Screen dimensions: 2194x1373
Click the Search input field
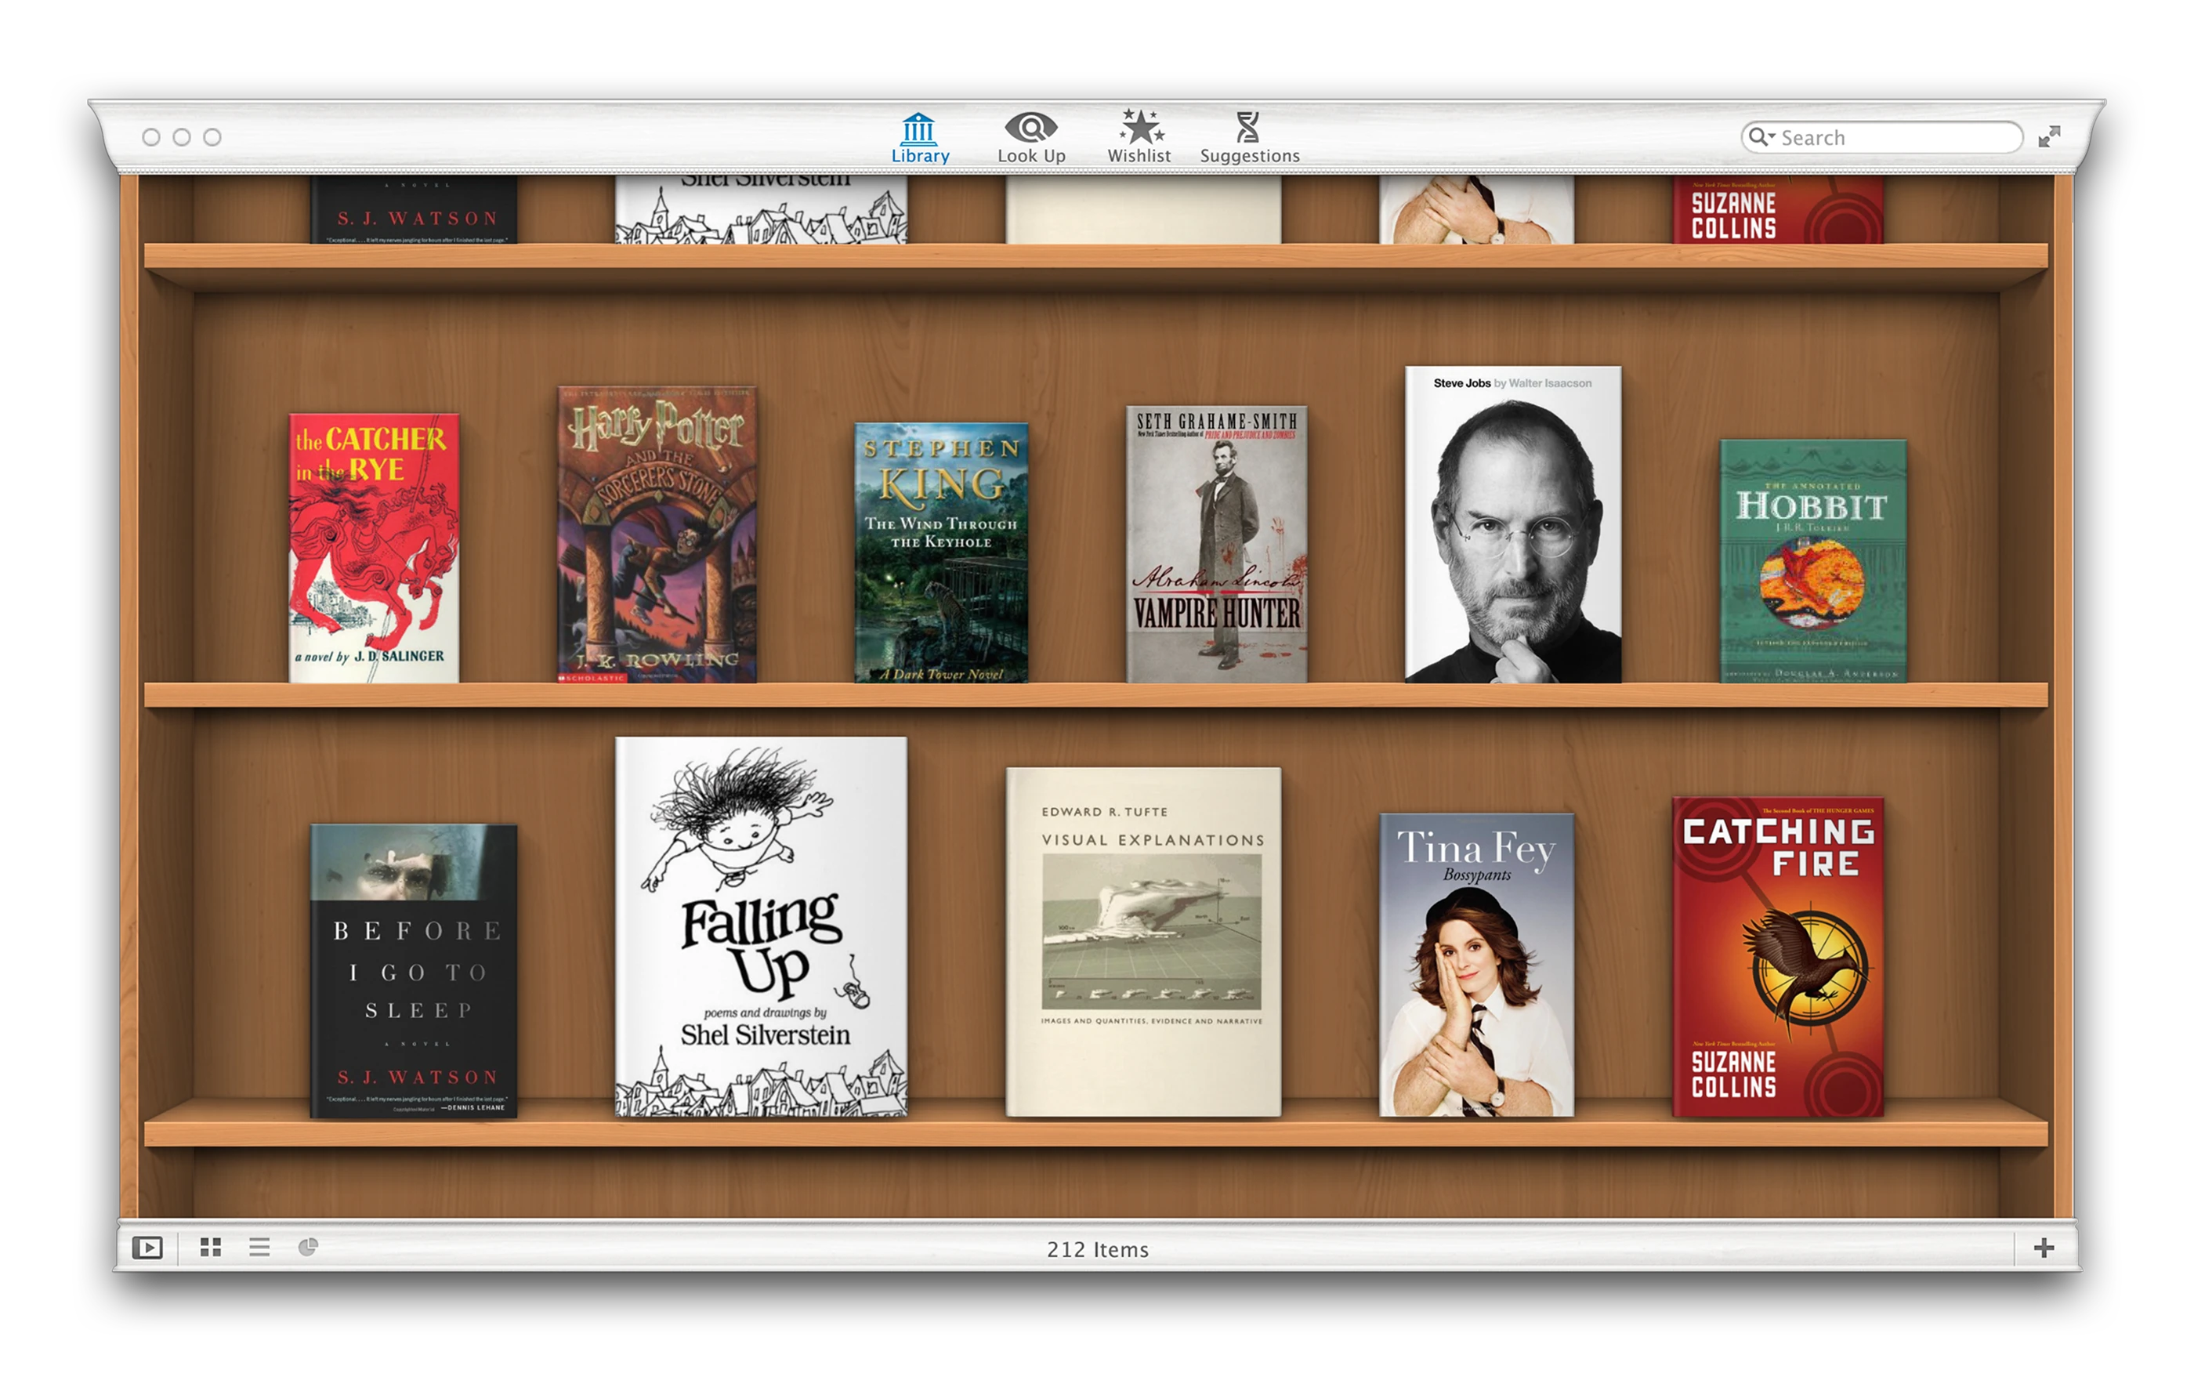tap(1881, 138)
